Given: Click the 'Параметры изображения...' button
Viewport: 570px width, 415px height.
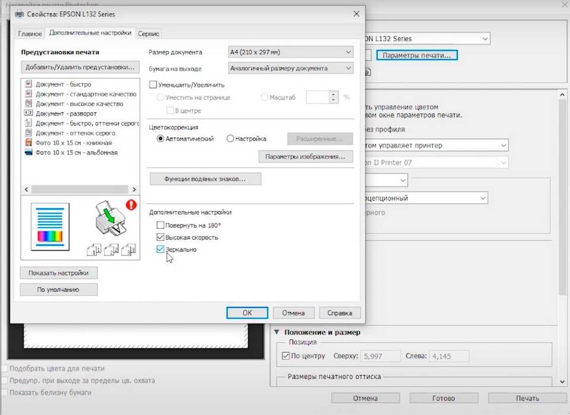Looking at the screenshot, I should 305,156.
